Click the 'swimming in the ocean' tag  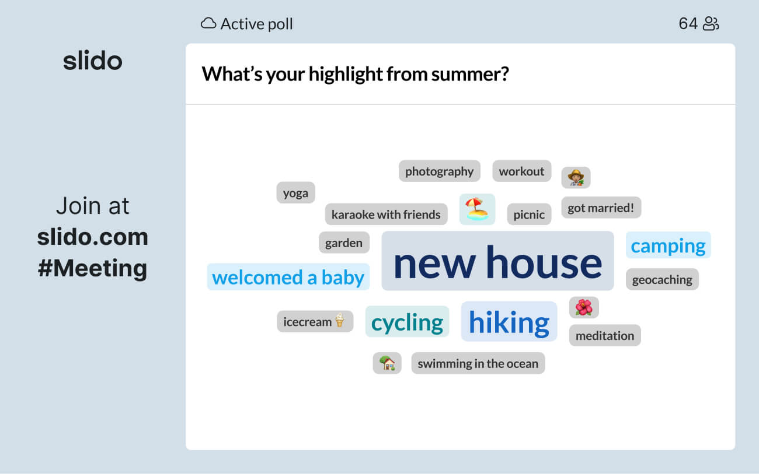click(478, 363)
